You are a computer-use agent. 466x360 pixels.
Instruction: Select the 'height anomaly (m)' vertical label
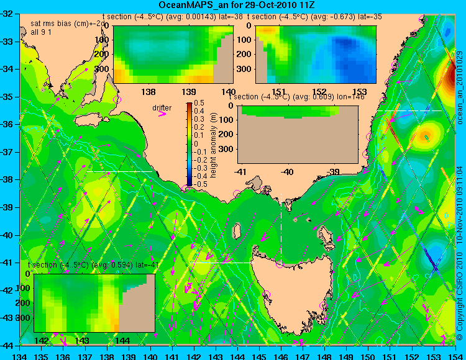212,145
